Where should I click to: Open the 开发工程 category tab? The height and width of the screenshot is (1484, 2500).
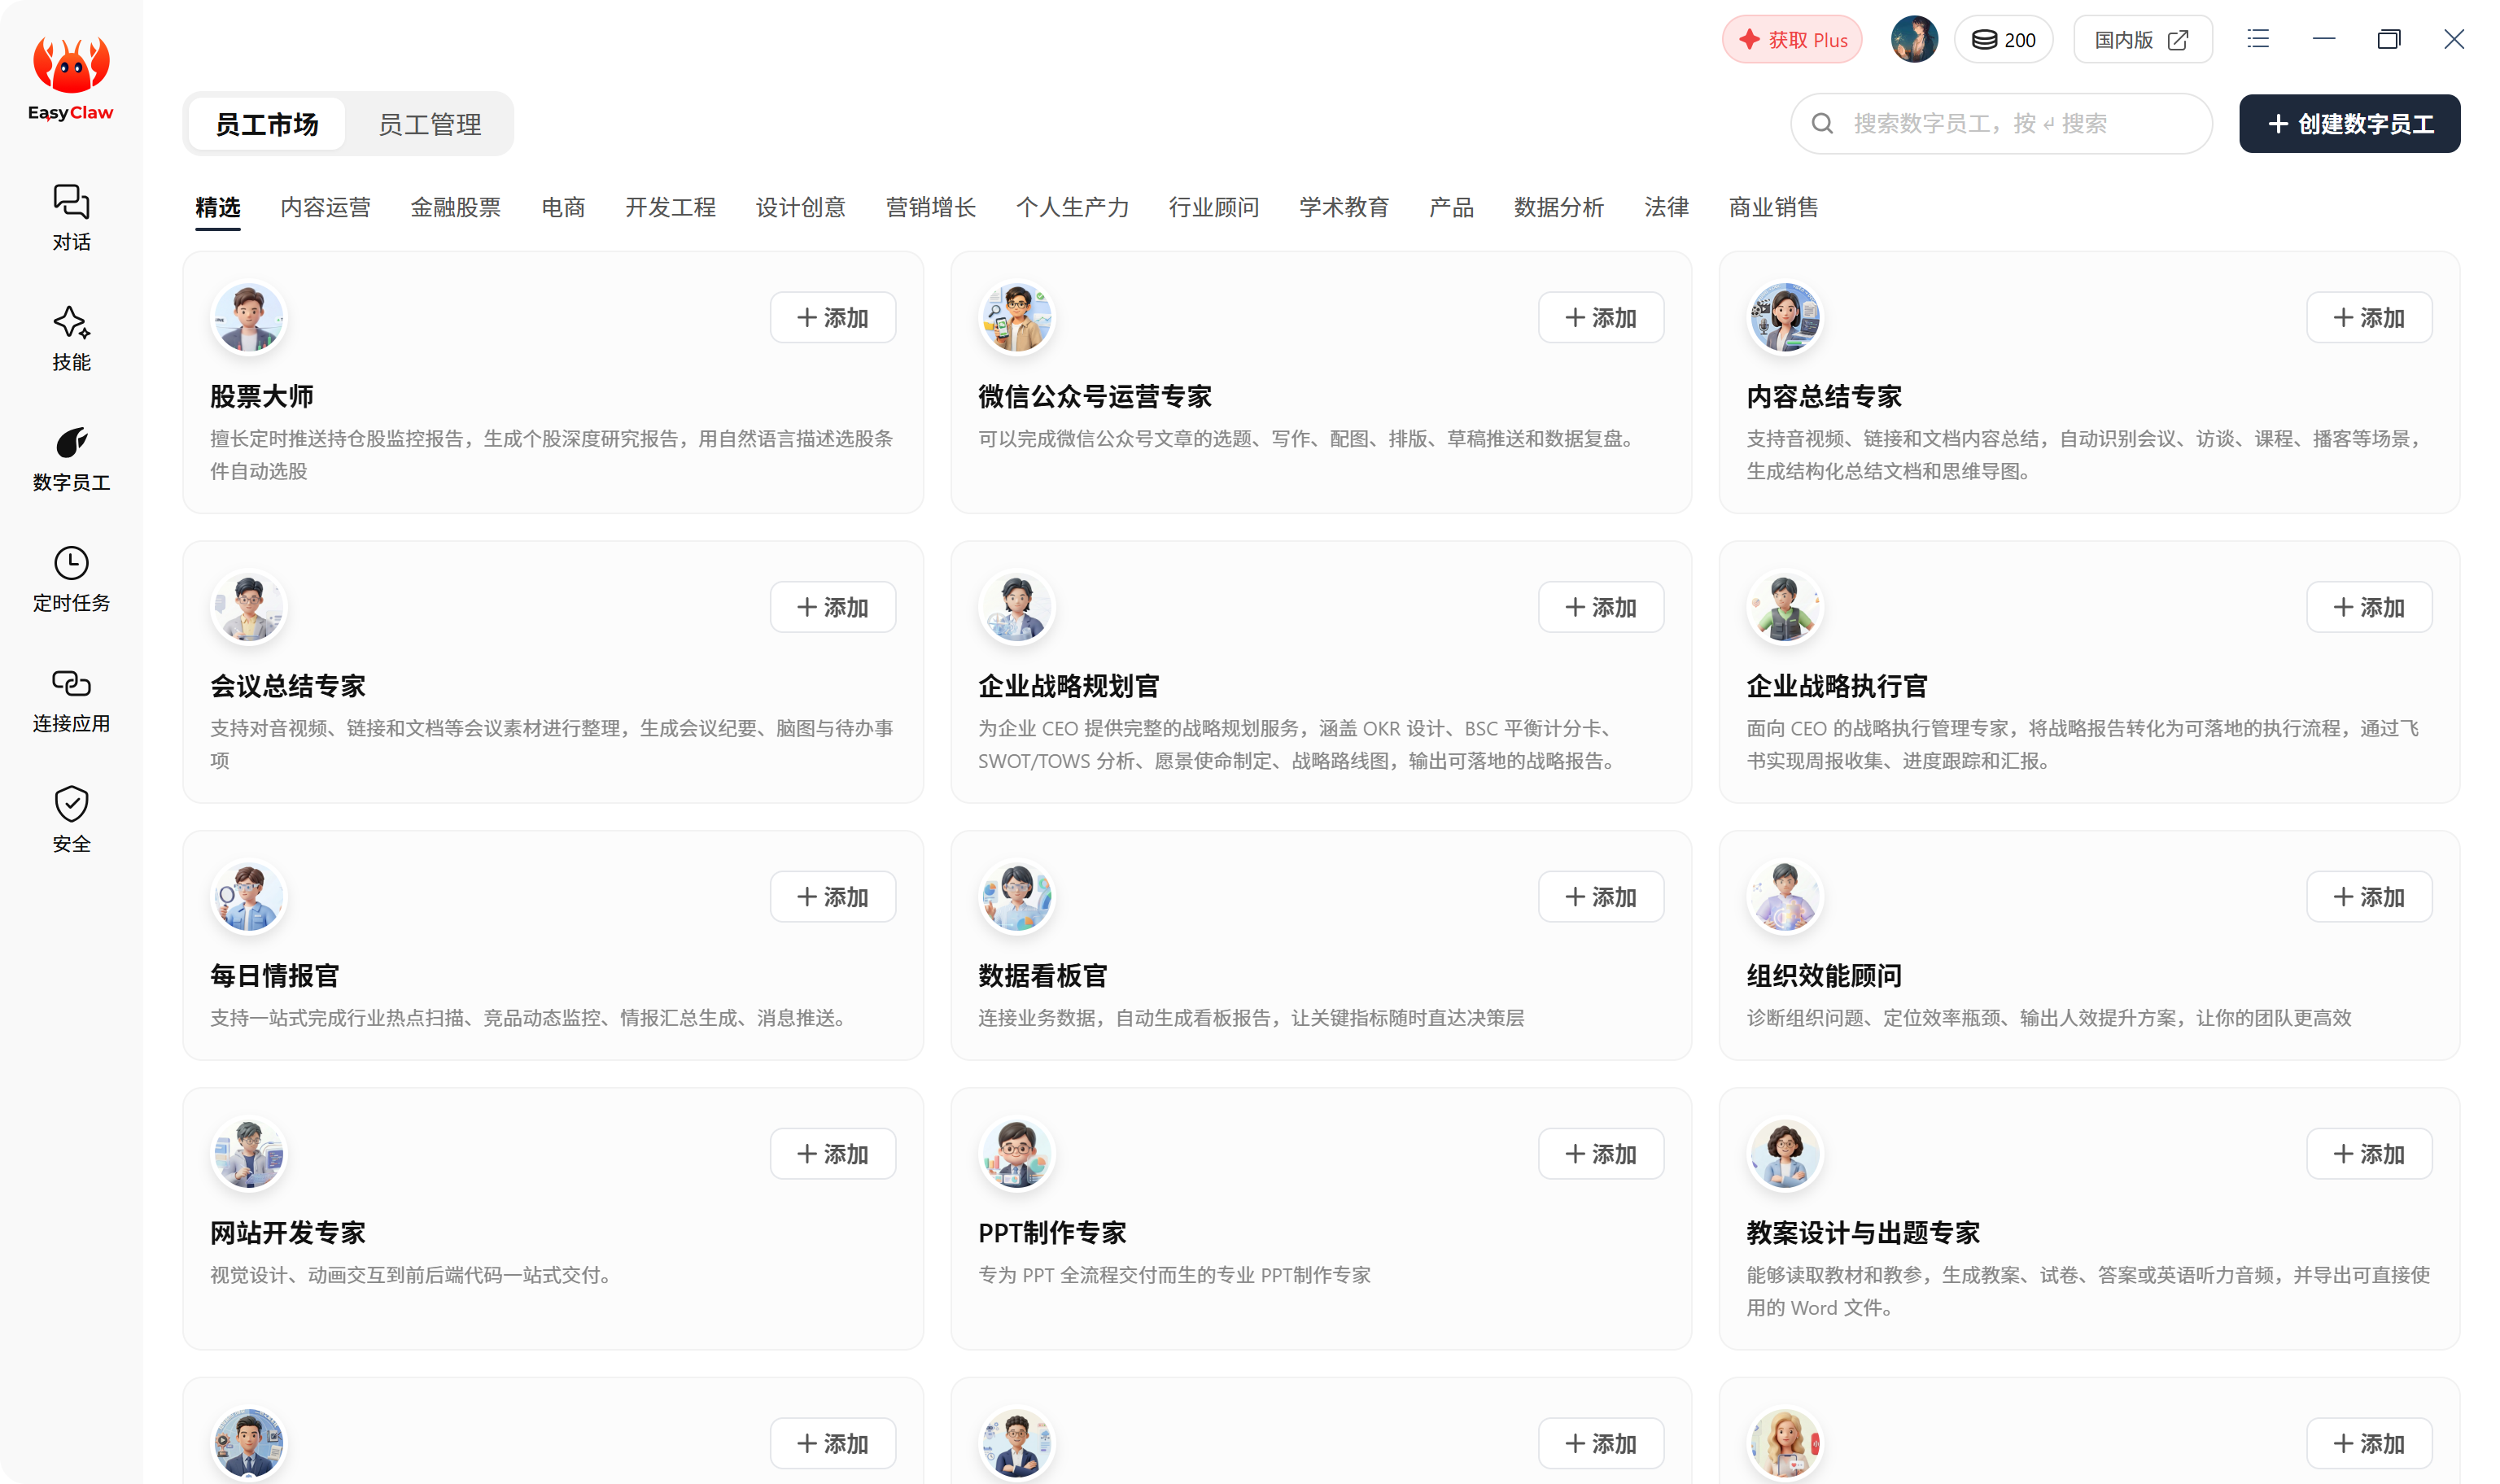click(670, 207)
